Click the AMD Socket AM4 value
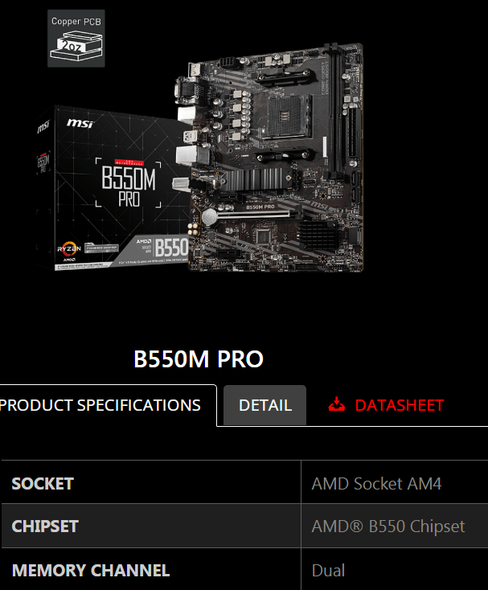 click(376, 484)
